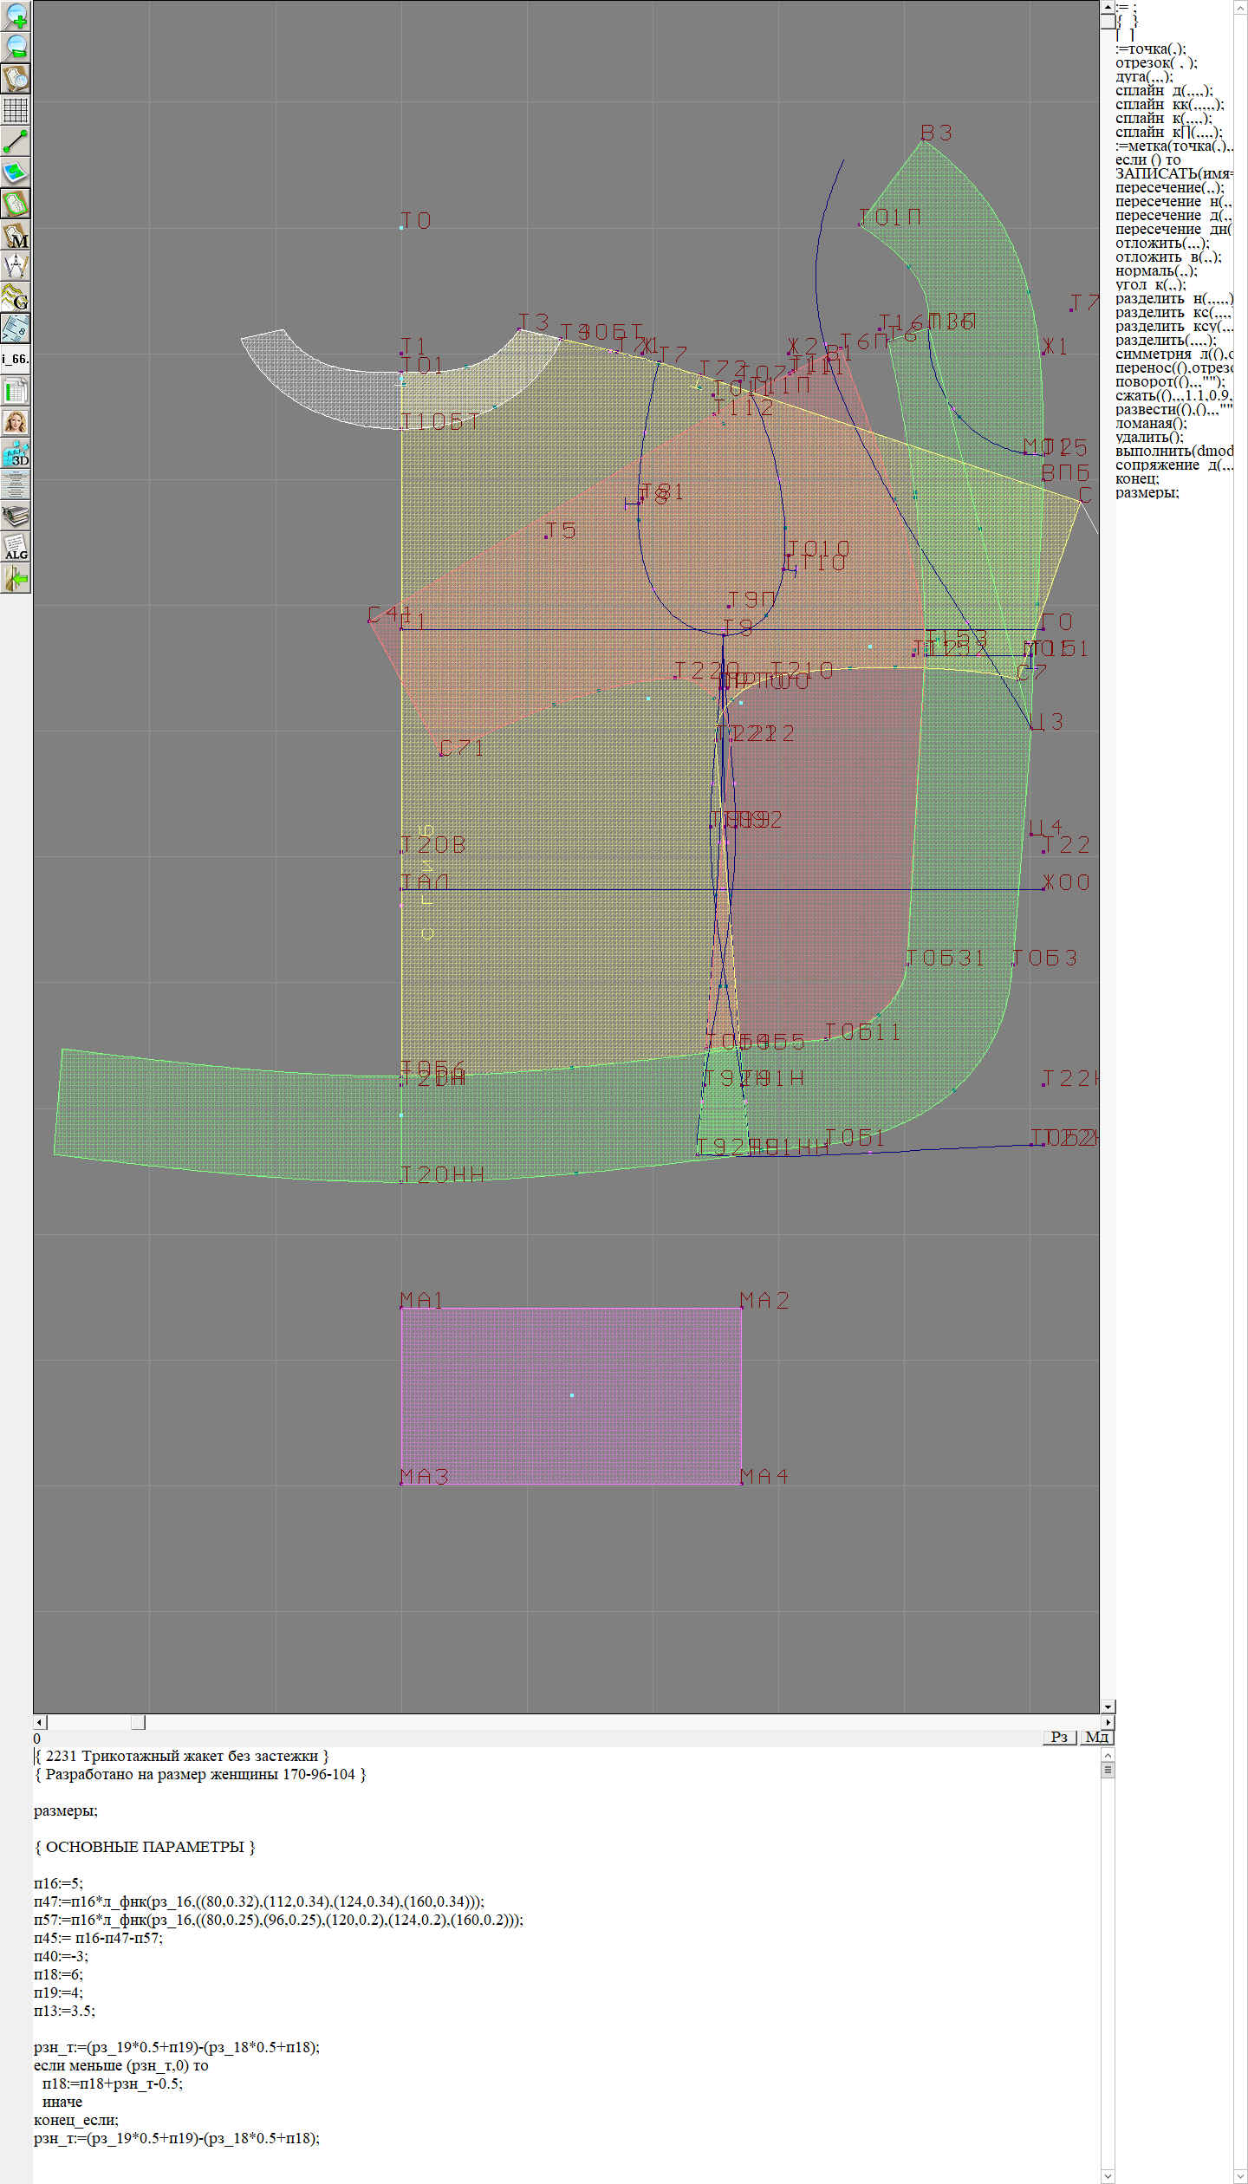This screenshot has width=1248, height=2184.
Task: Open the 3D view icon
Action: [x=16, y=453]
